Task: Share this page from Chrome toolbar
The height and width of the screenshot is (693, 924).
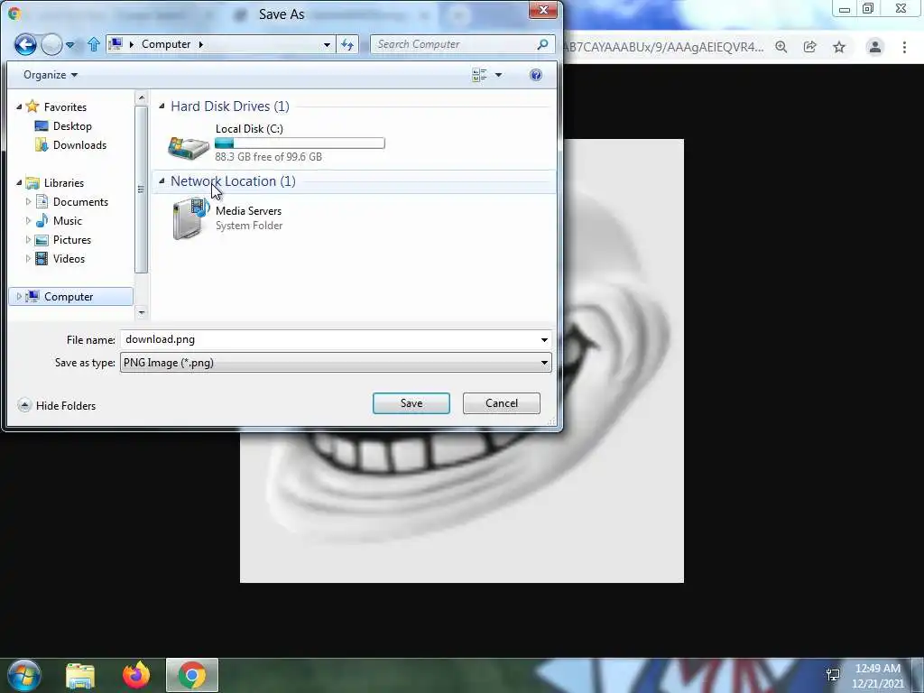Action: coord(810,47)
